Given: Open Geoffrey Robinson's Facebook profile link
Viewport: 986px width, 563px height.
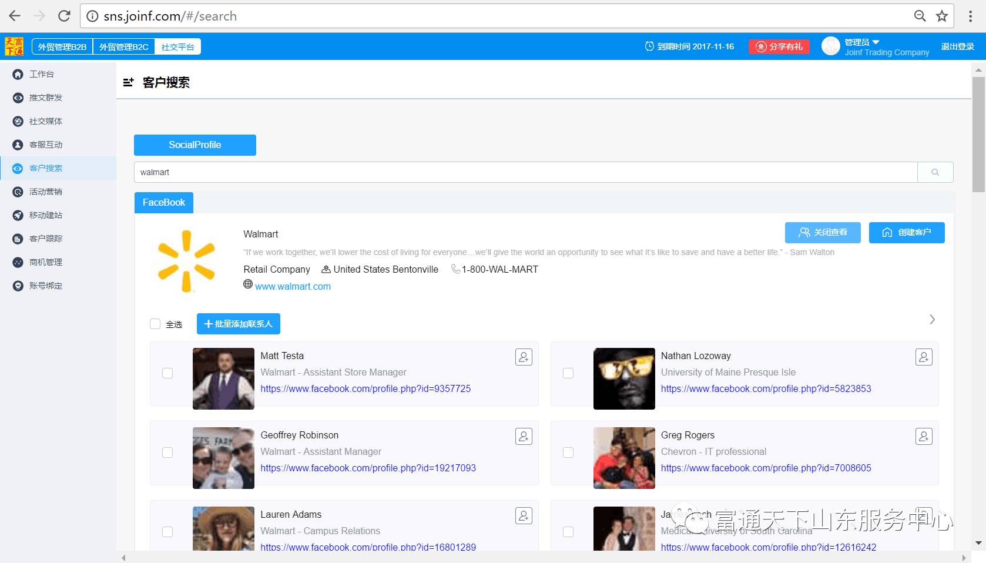Looking at the screenshot, I should point(368,468).
